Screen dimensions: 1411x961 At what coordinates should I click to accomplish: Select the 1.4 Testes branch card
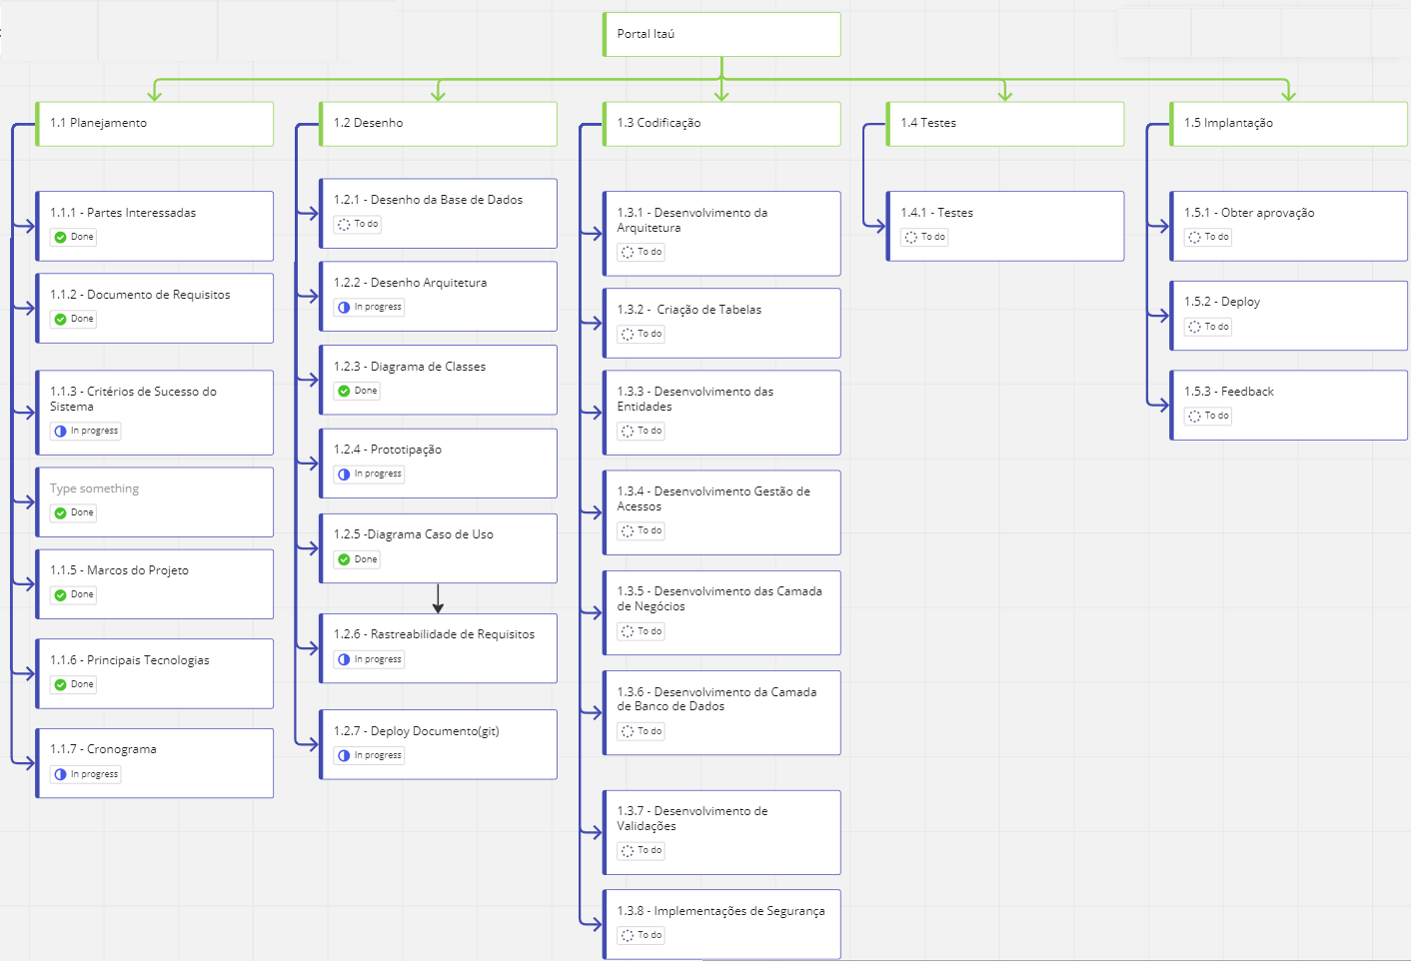[1004, 123]
